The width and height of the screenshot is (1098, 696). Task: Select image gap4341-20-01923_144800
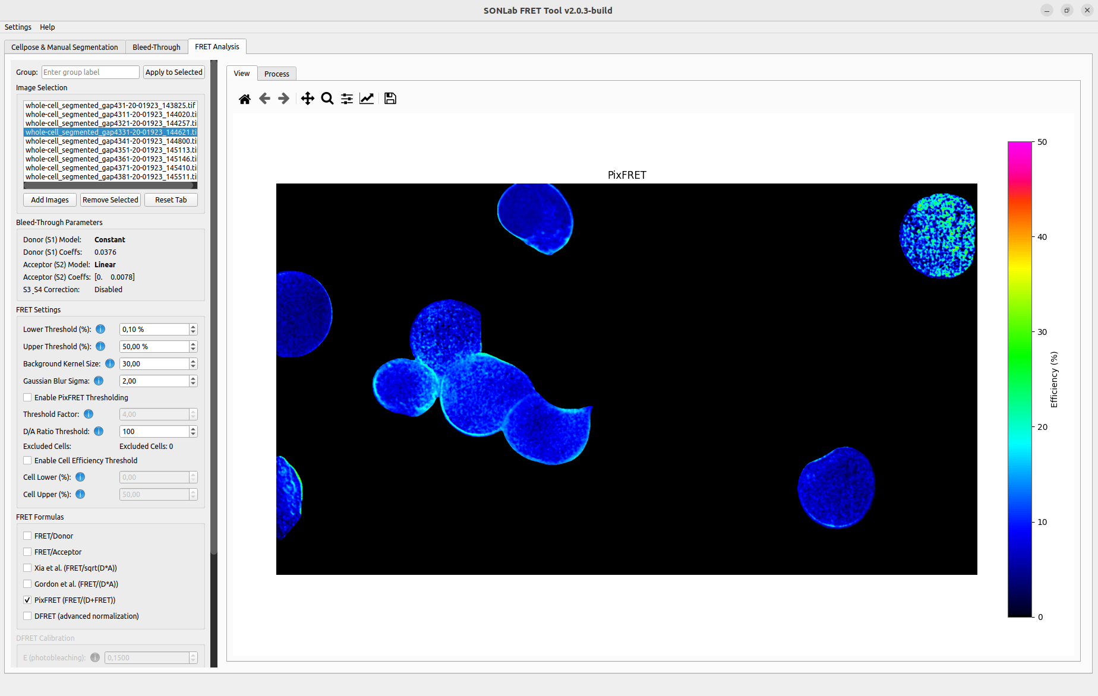tap(111, 141)
